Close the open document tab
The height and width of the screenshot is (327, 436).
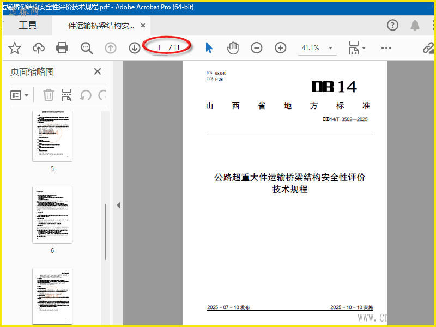pyautogui.click(x=143, y=26)
